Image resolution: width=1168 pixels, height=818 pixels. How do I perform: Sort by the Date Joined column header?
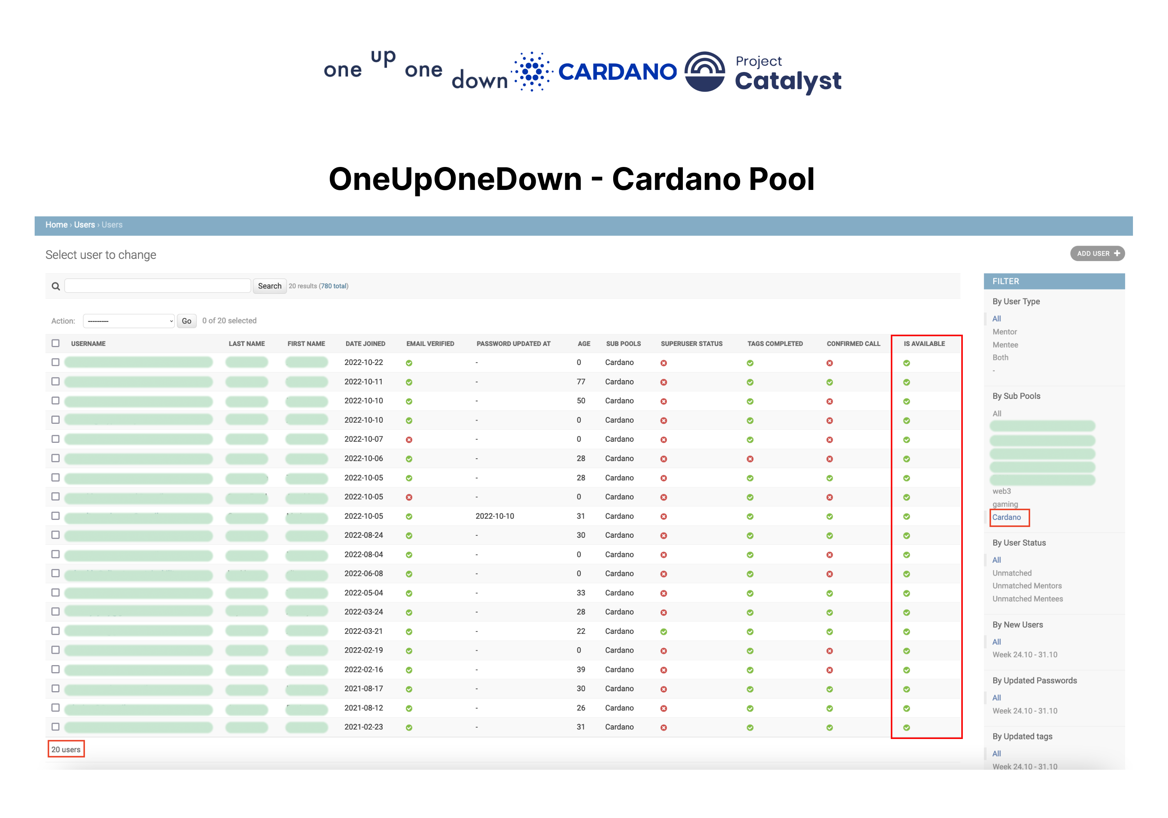pyautogui.click(x=365, y=344)
